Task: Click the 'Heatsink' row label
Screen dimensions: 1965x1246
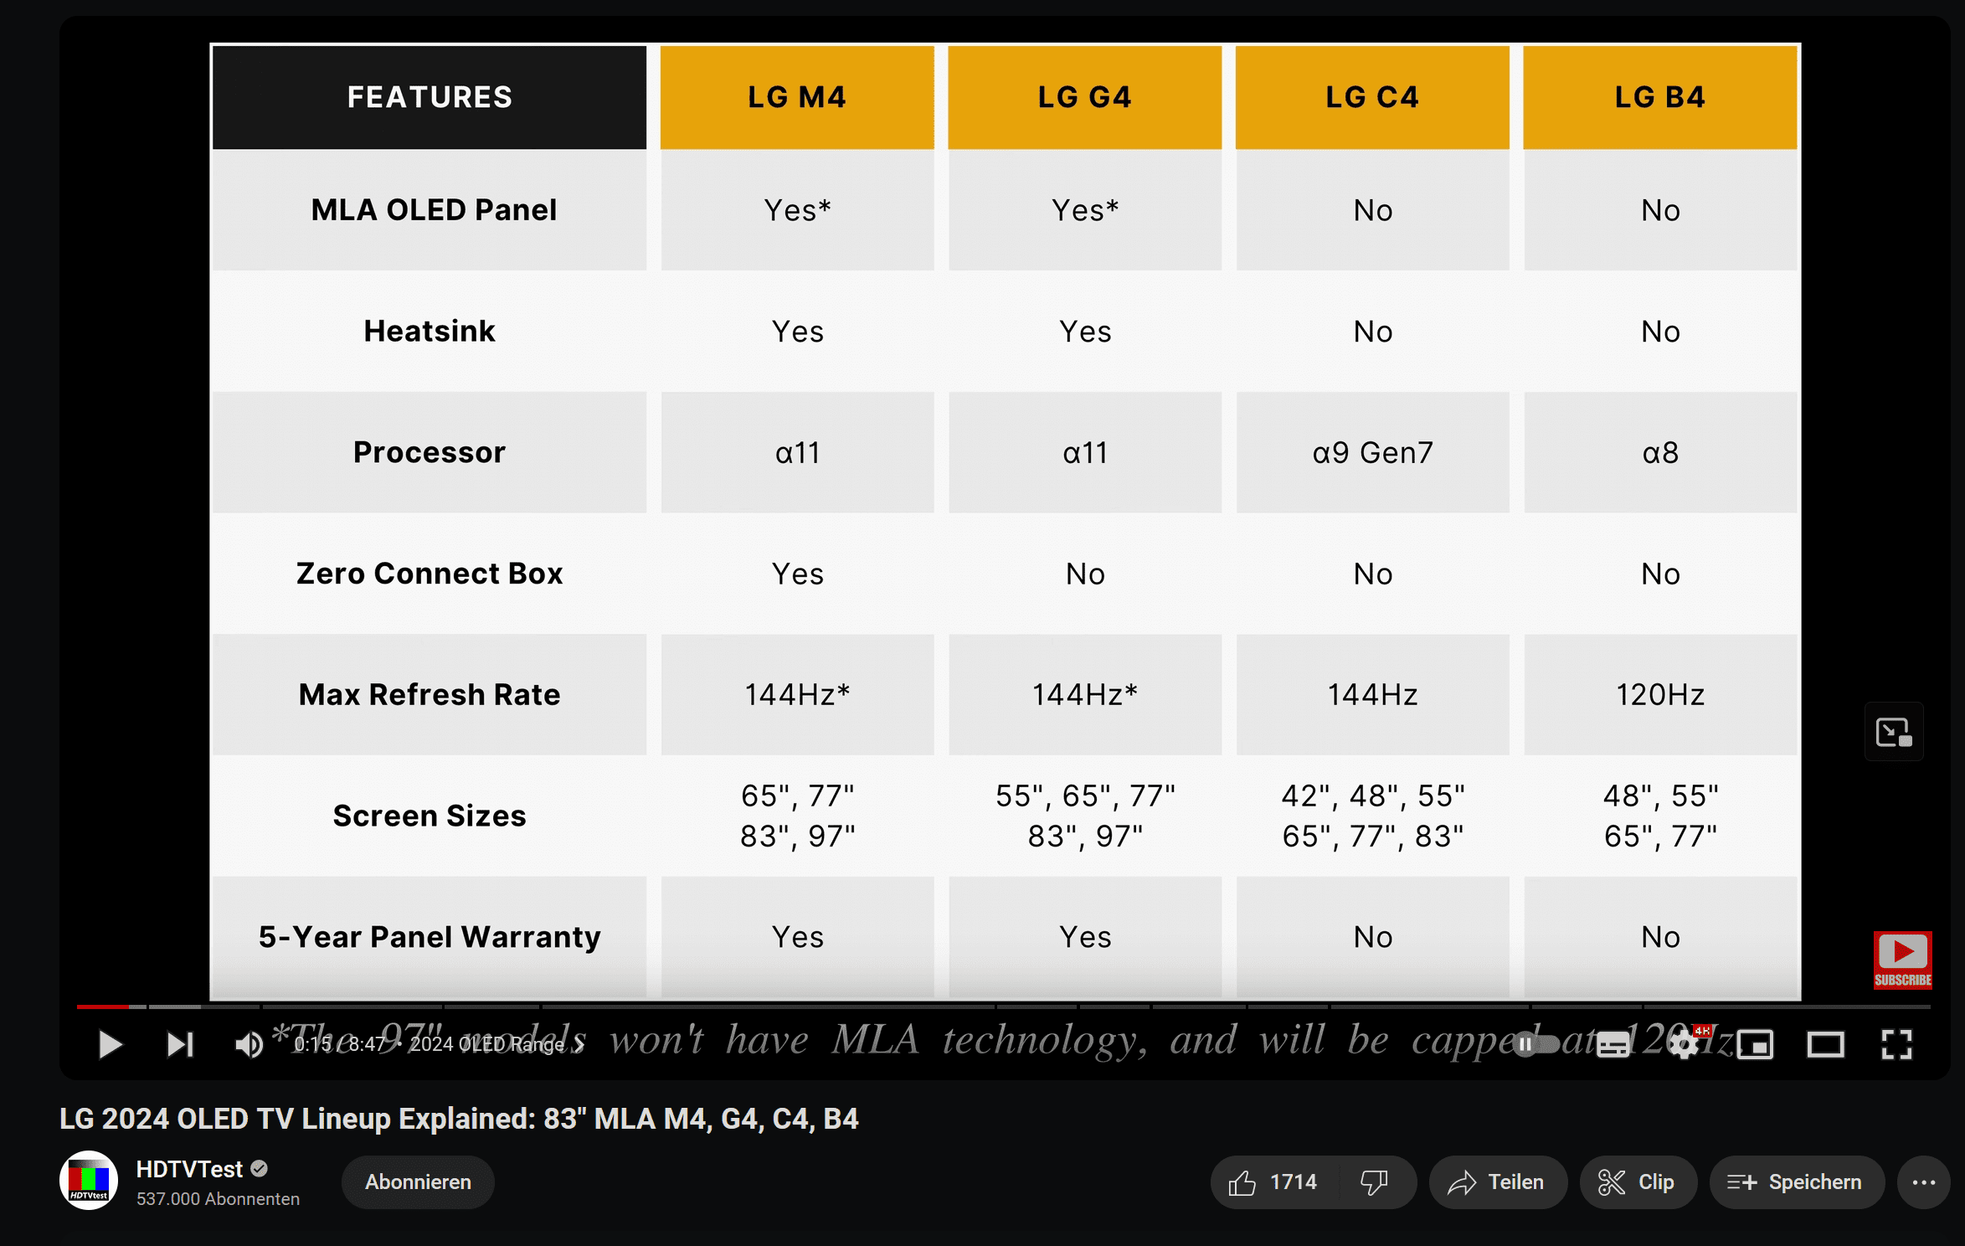Action: click(x=430, y=331)
